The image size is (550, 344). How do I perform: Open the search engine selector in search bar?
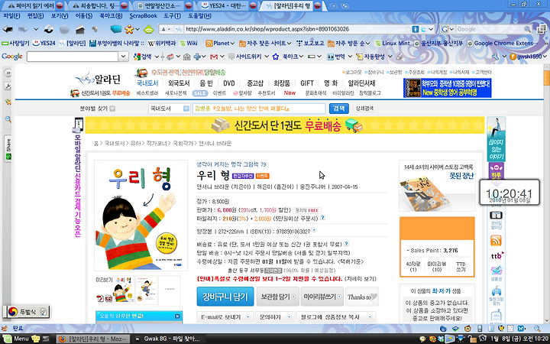pyautogui.click(x=448, y=29)
